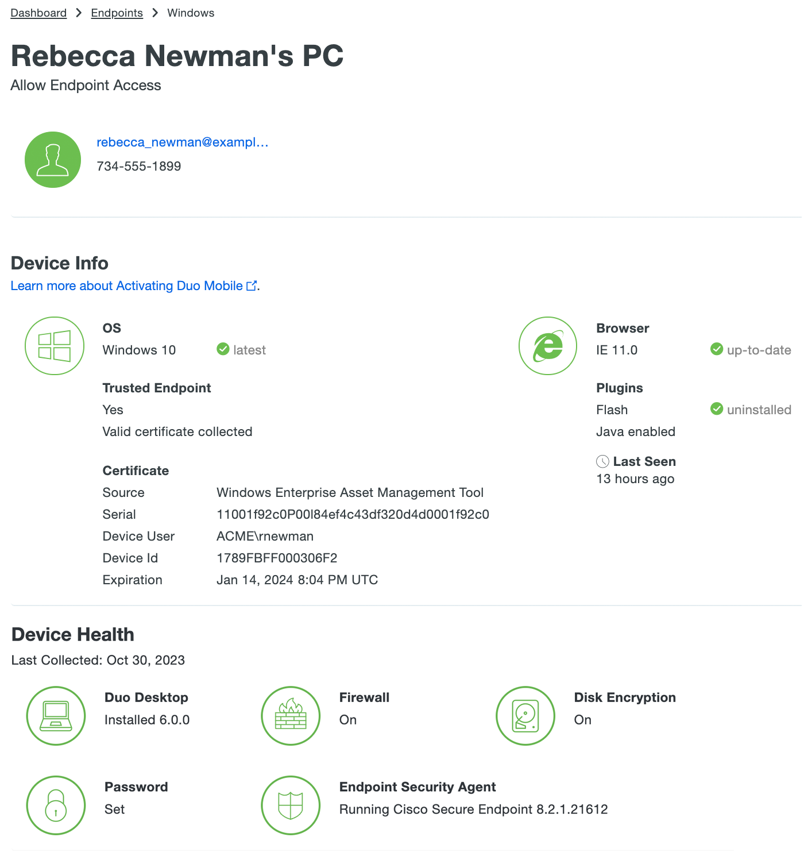Click the Duo Desktop laptop icon
The width and height of the screenshot is (804, 860).
56,716
